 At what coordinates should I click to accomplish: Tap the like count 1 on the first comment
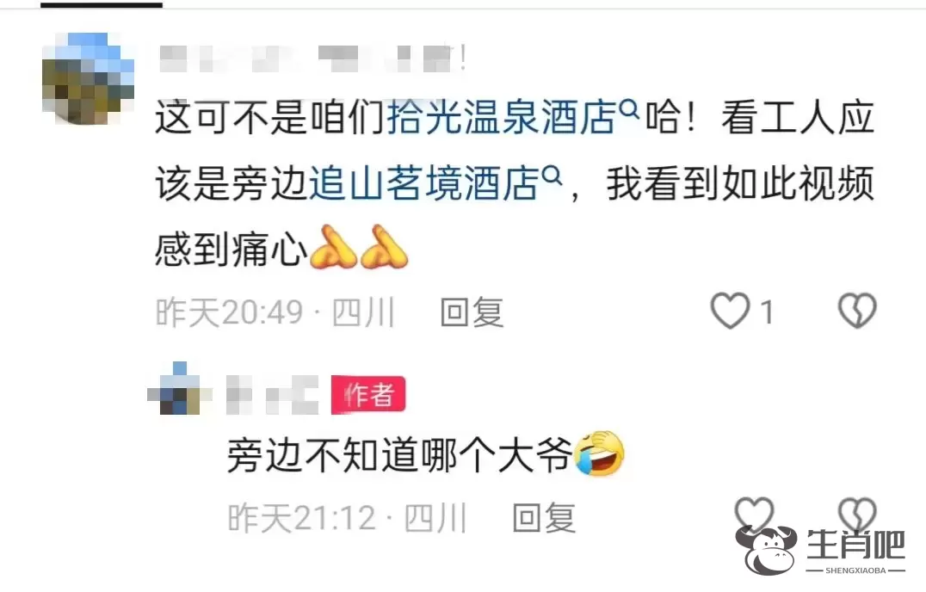(x=767, y=311)
